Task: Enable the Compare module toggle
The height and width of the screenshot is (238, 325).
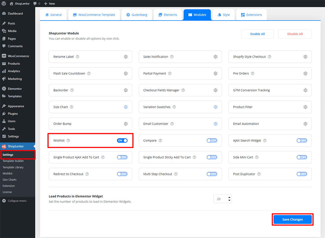Action: point(212,141)
